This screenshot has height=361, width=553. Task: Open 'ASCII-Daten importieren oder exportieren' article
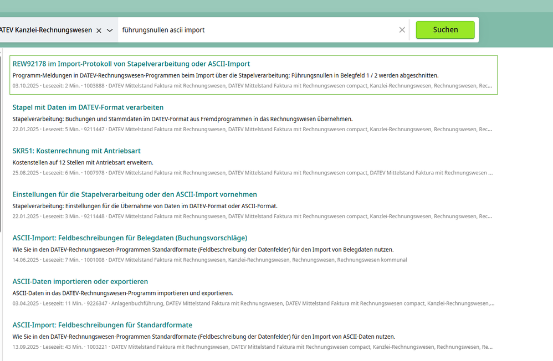tap(80, 281)
